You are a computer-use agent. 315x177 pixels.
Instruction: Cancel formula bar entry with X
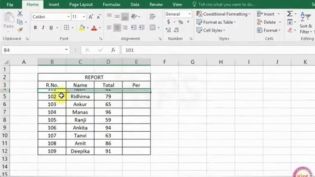(88, 50)
